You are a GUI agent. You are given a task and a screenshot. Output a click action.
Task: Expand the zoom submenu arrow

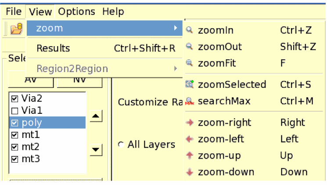(176, 29)
